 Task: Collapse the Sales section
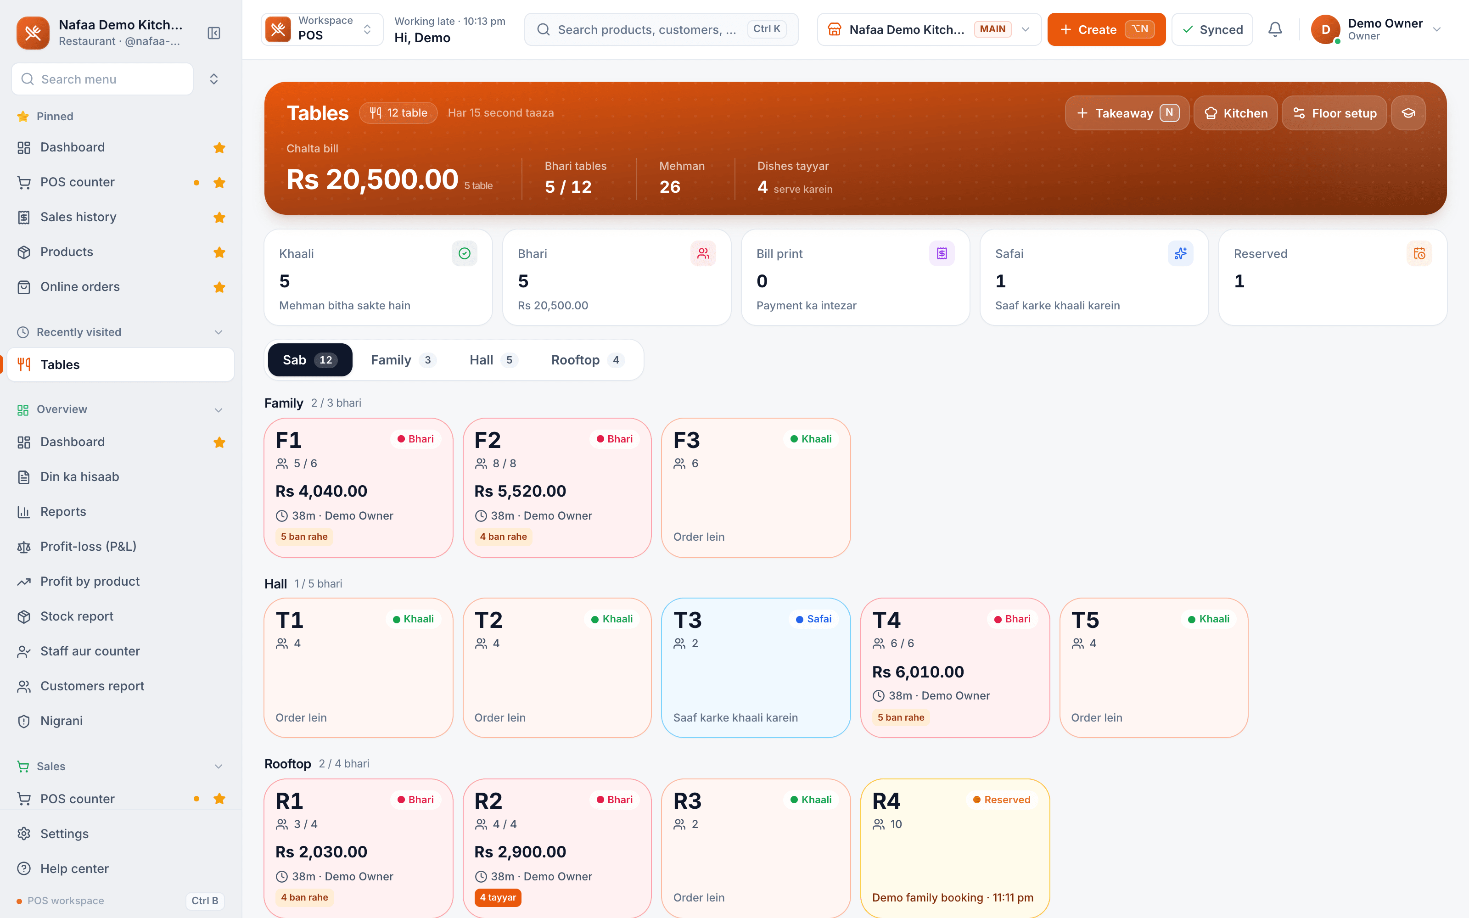tap(219, 766)
